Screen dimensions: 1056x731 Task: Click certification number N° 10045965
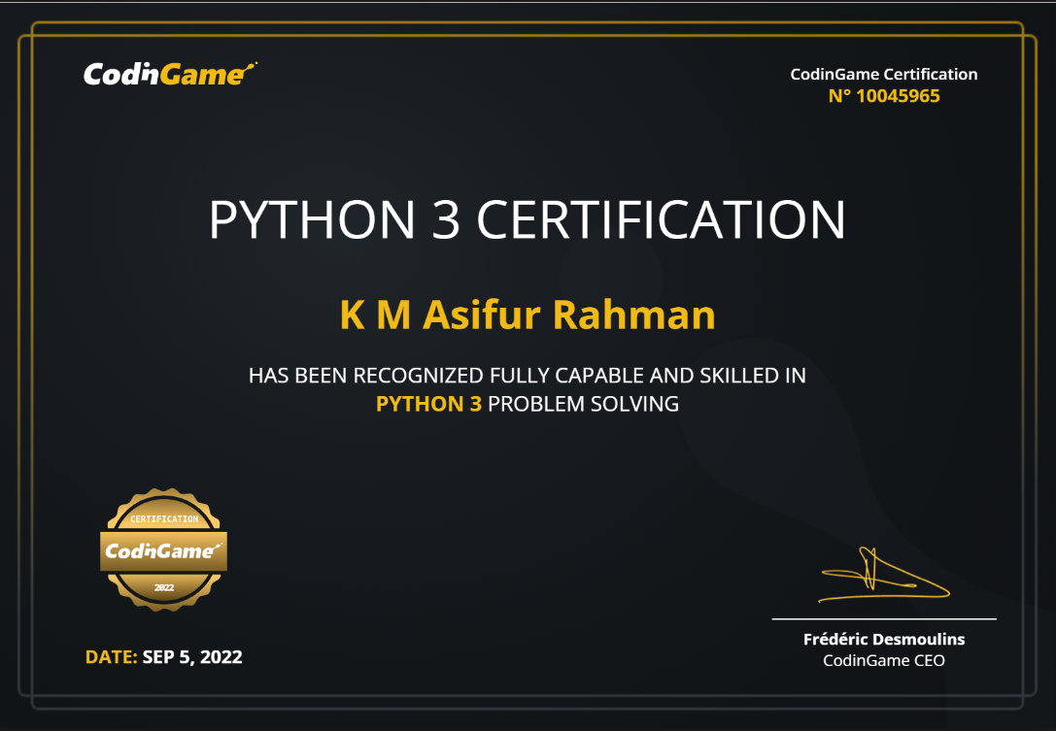(x=884, y=95)
